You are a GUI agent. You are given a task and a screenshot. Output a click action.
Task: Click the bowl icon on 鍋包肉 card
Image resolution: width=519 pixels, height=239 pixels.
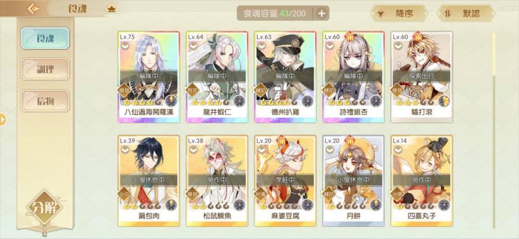point(125,150)
